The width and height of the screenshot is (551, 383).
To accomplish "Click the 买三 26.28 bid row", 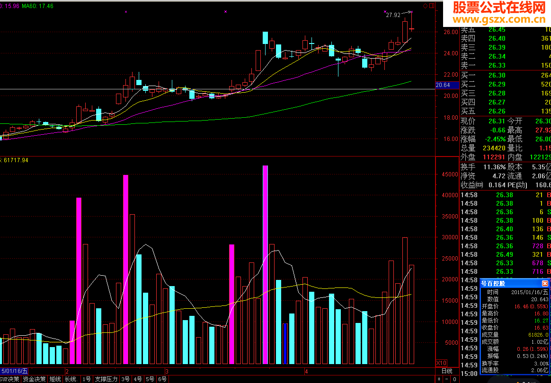I will [505, 93].
